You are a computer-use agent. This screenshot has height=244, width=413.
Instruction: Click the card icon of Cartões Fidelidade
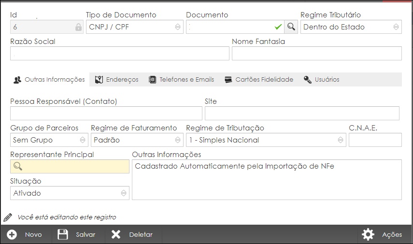click(x=228, y=80)
